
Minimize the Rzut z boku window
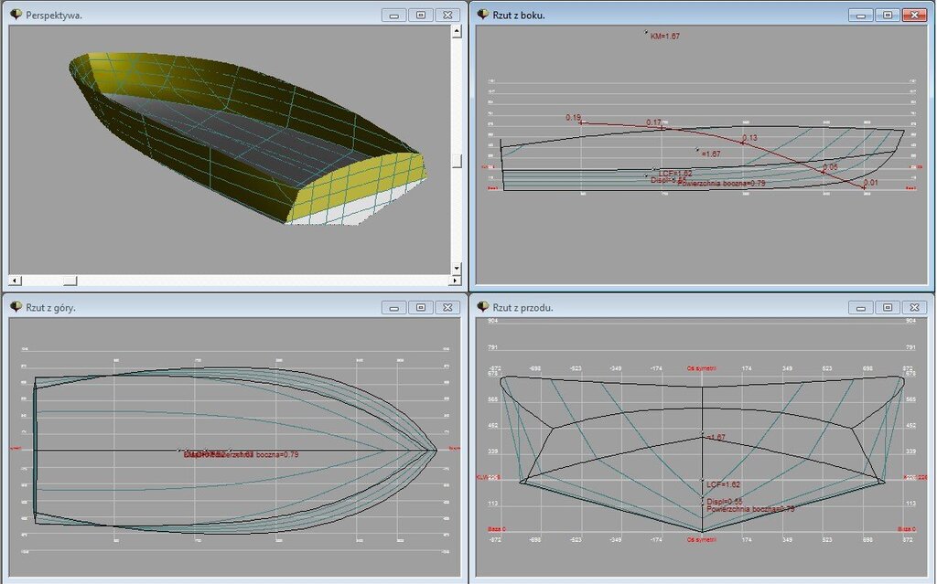[860, 15]
